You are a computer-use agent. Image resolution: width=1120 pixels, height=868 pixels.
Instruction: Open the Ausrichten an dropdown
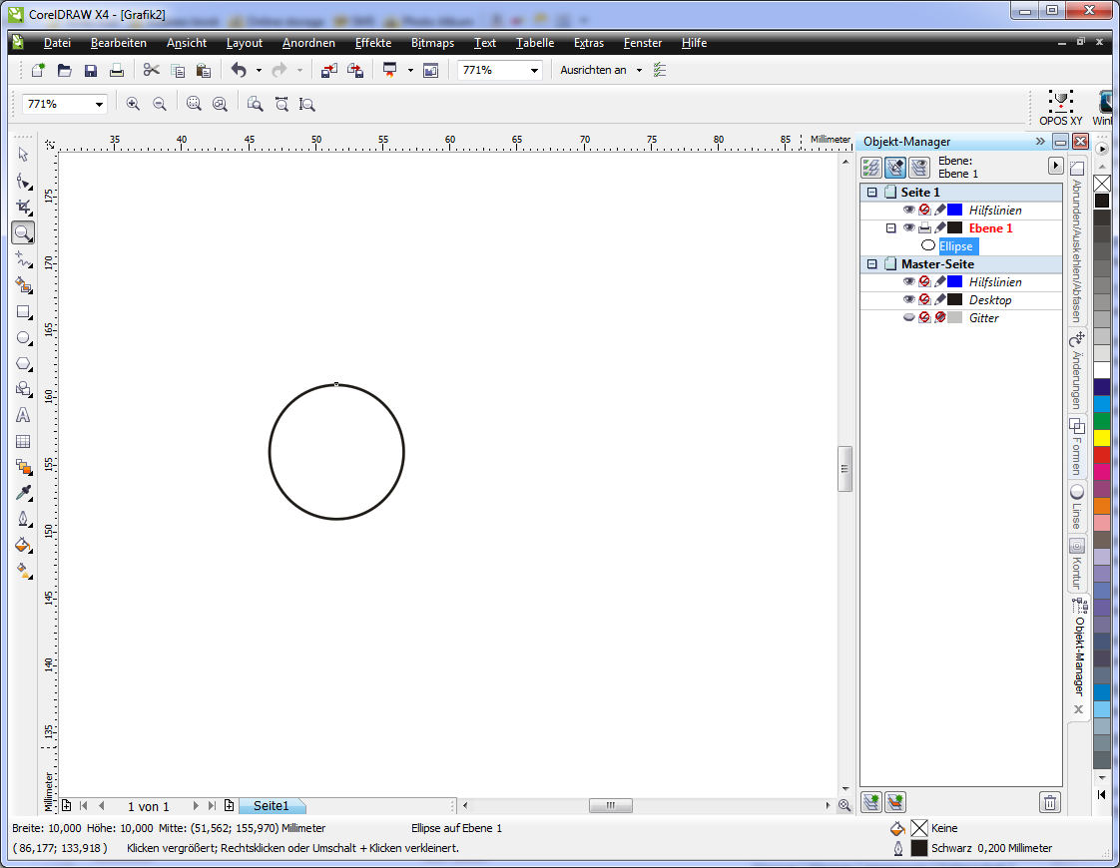pyautogui.click(x=639, y=70)
